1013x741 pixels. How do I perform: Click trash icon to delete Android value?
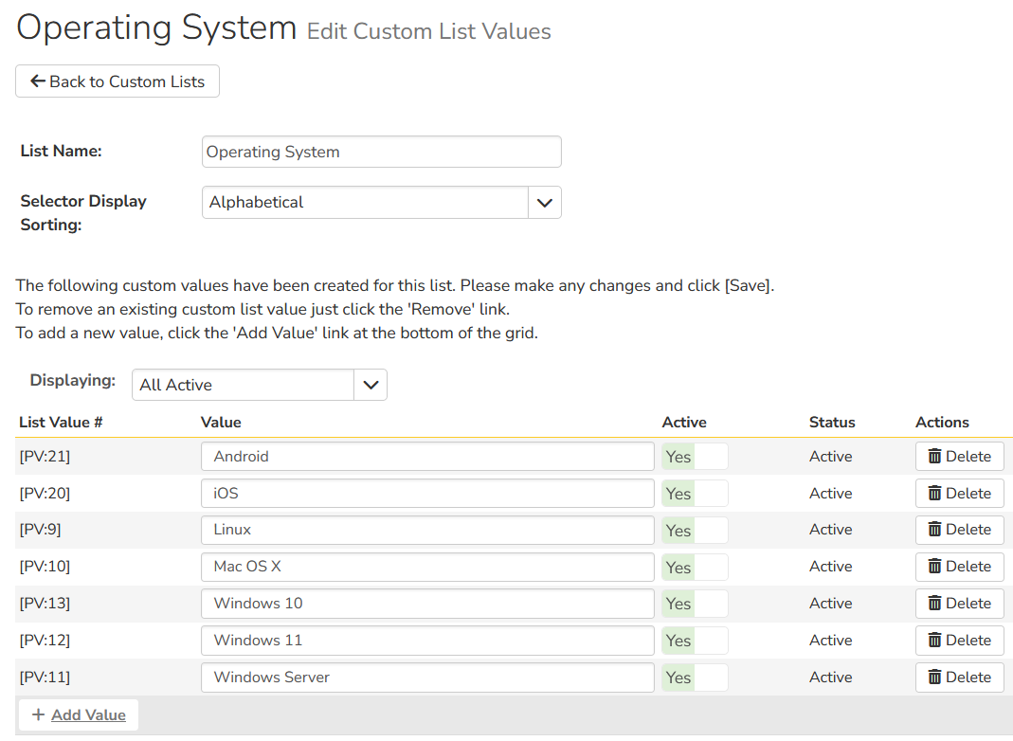[934, 457]
